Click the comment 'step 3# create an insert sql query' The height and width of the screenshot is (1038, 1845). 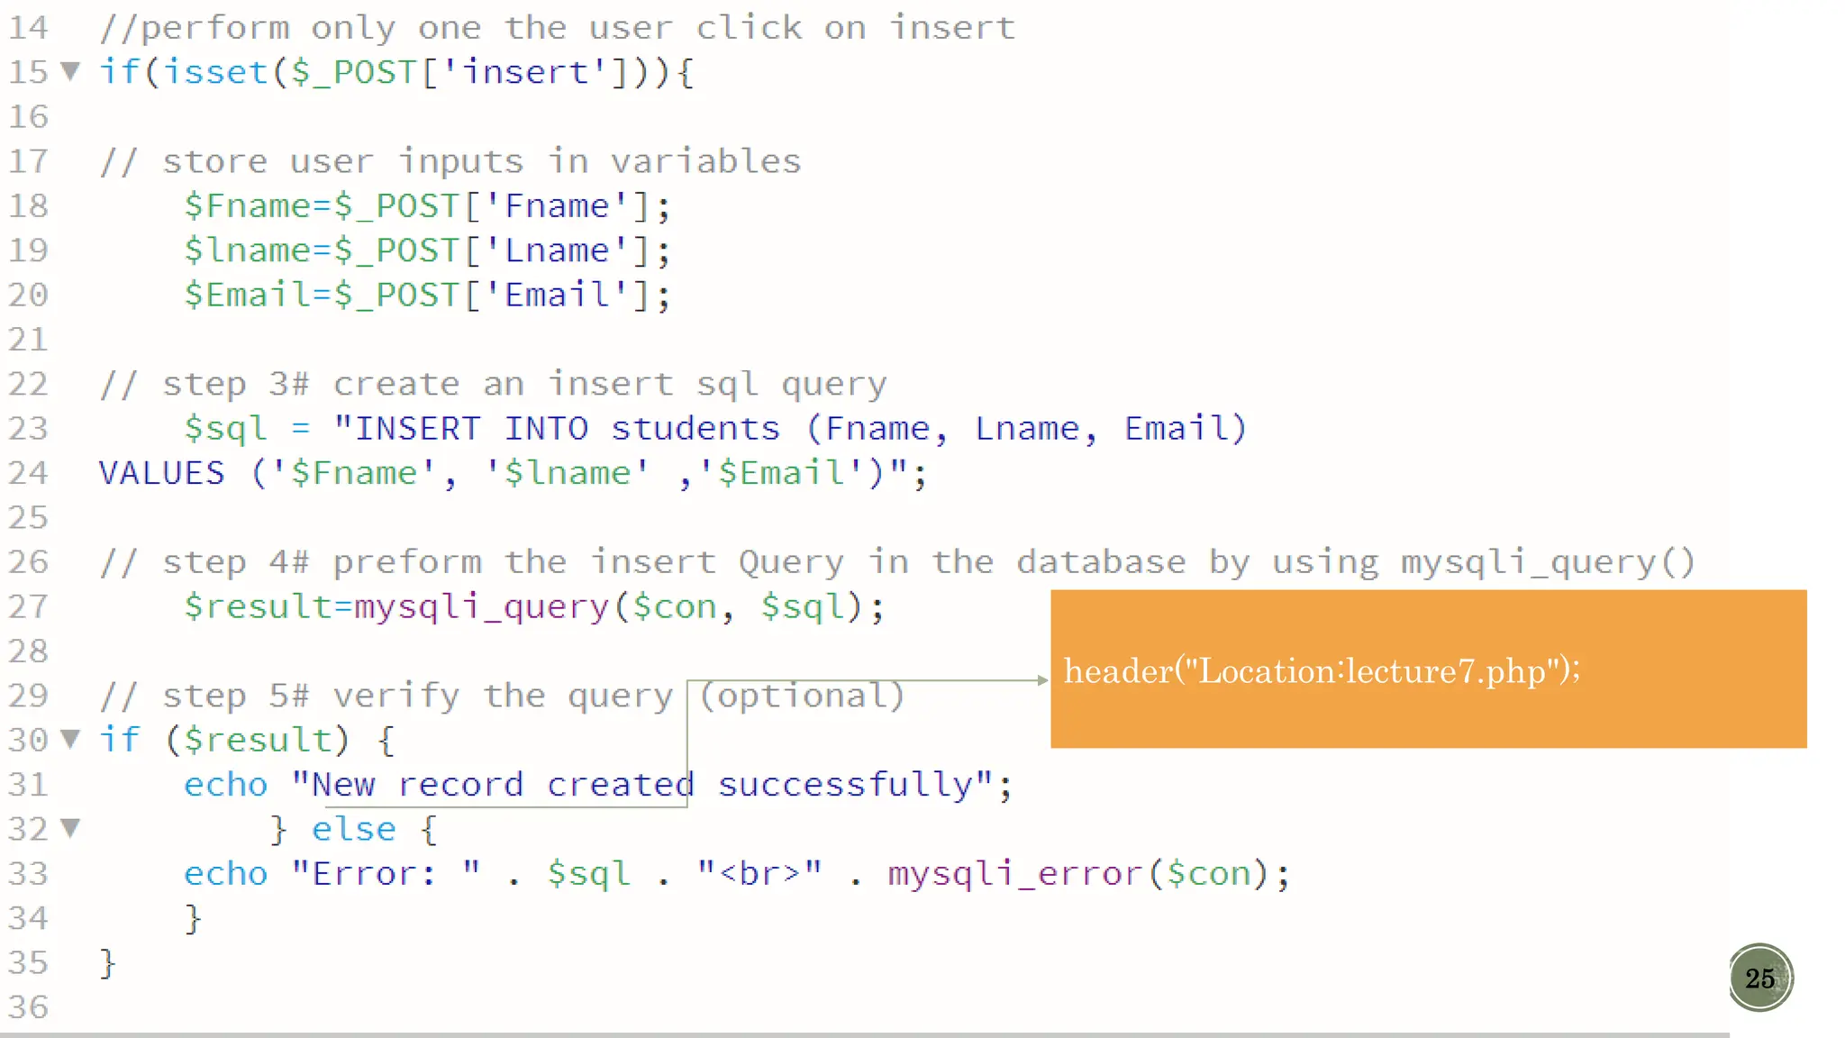524,385
